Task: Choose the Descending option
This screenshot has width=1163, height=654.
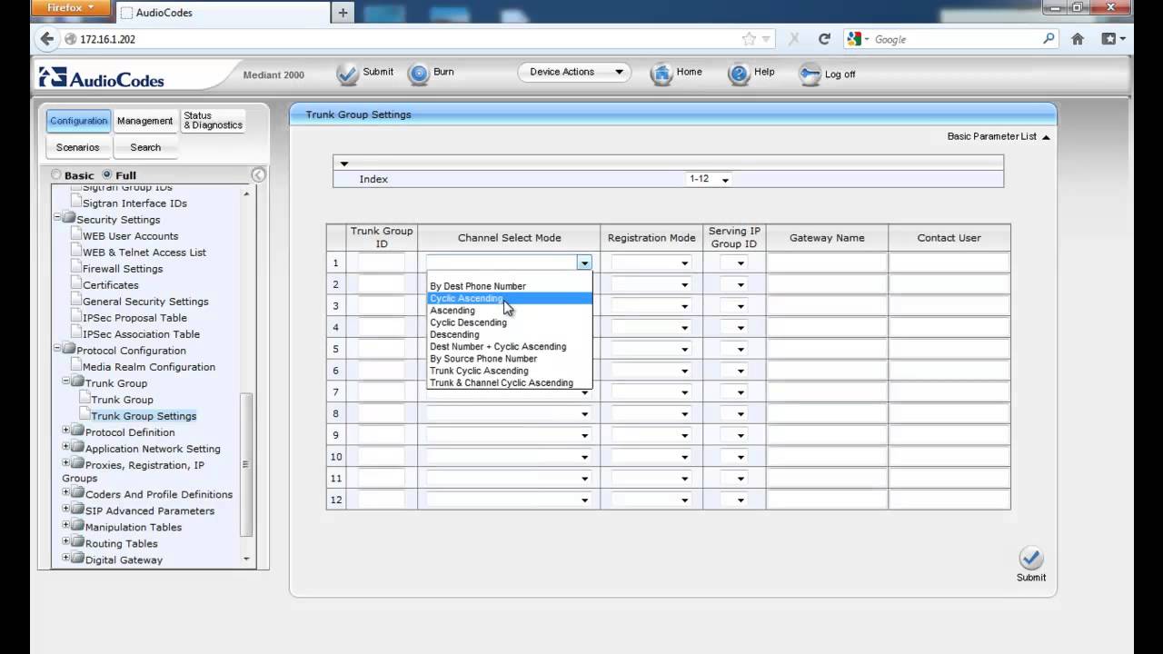Action: click(x=509, y=334)
